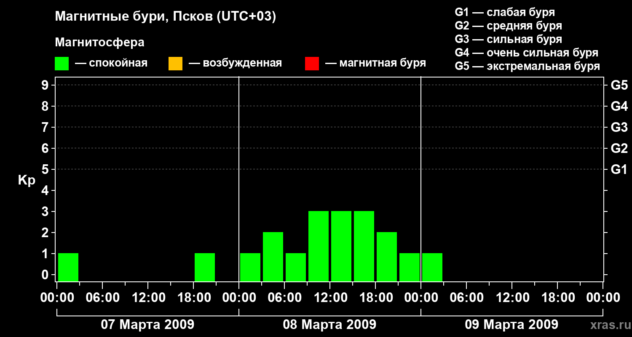
Task: Click the 06:00 time label under 09 Марта
Action: click(x=466, y=298)
